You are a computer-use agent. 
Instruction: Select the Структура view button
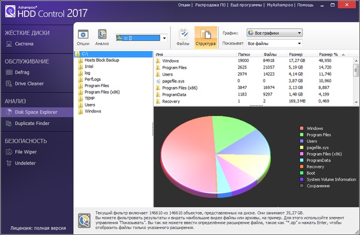point(206,37)
